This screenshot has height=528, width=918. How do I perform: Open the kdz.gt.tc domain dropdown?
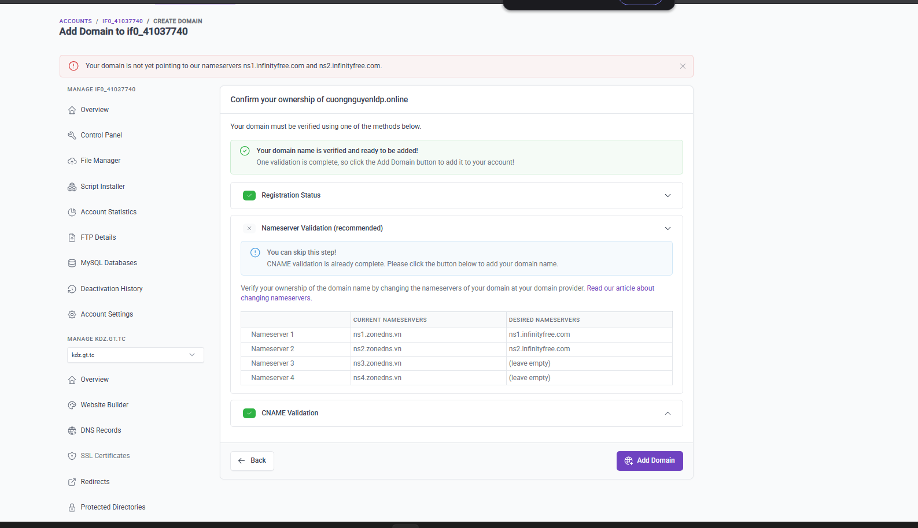pos(135,355)
